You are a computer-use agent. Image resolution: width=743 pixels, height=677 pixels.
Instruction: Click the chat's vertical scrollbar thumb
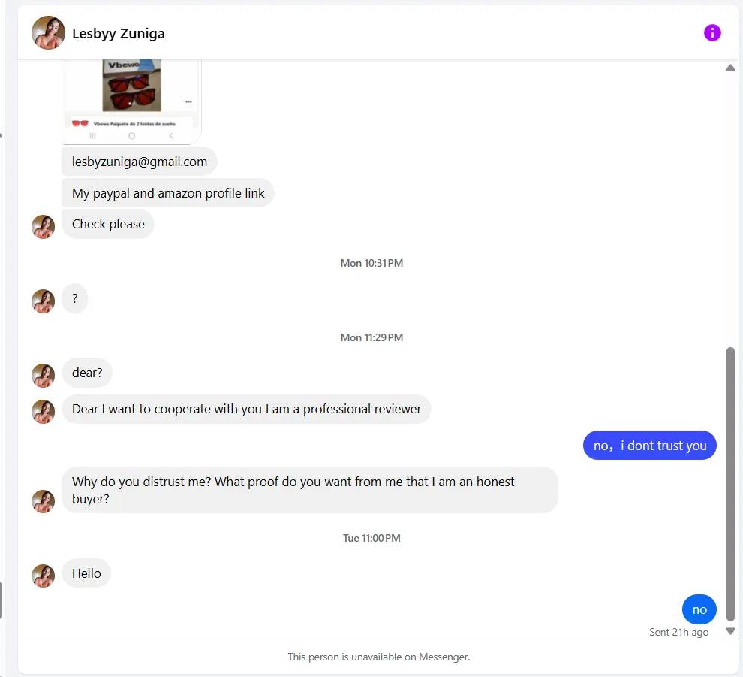[x=730, y=481]
